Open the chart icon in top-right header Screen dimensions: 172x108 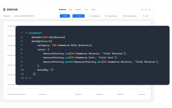coord(142,10)
